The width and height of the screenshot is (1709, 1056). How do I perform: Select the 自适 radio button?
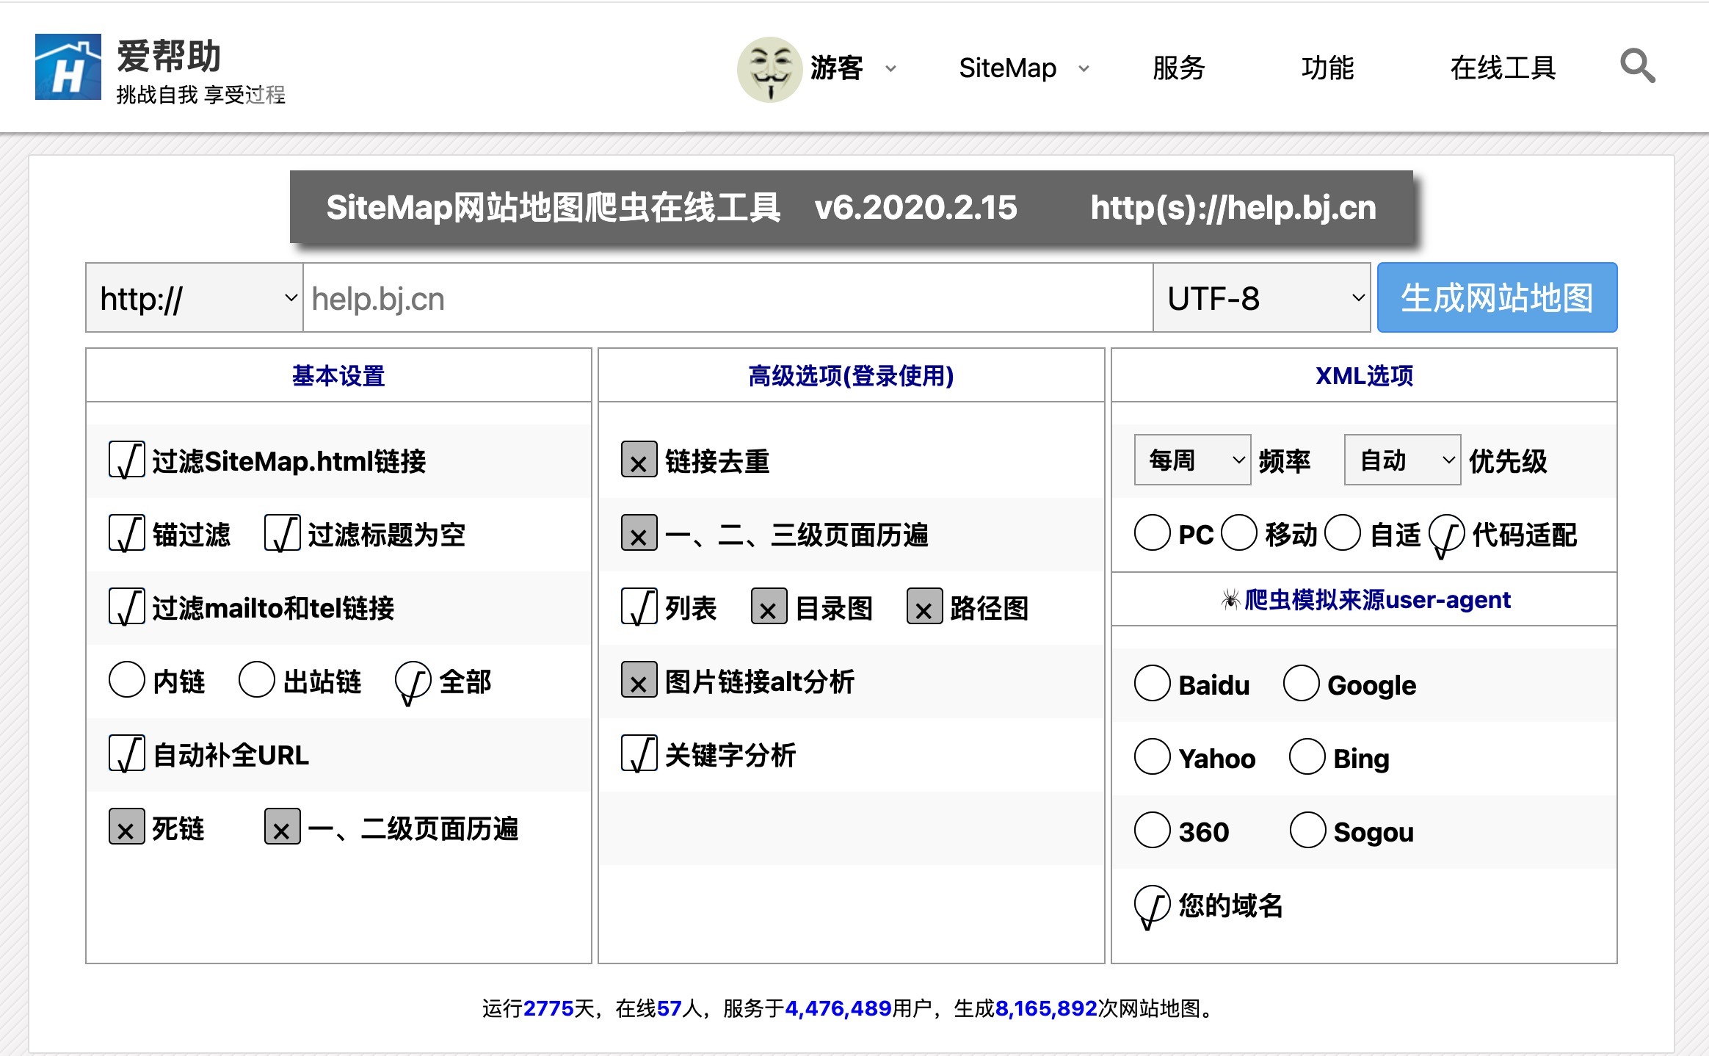click(1343, 532)
